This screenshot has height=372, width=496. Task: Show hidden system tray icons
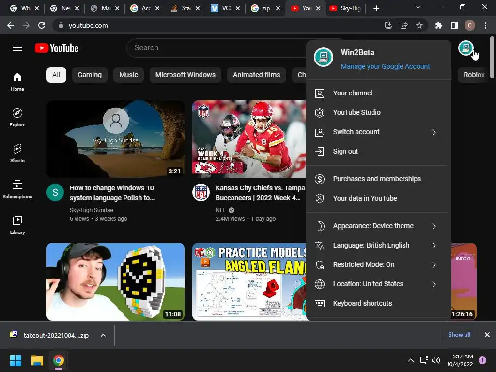click(411, 360)
